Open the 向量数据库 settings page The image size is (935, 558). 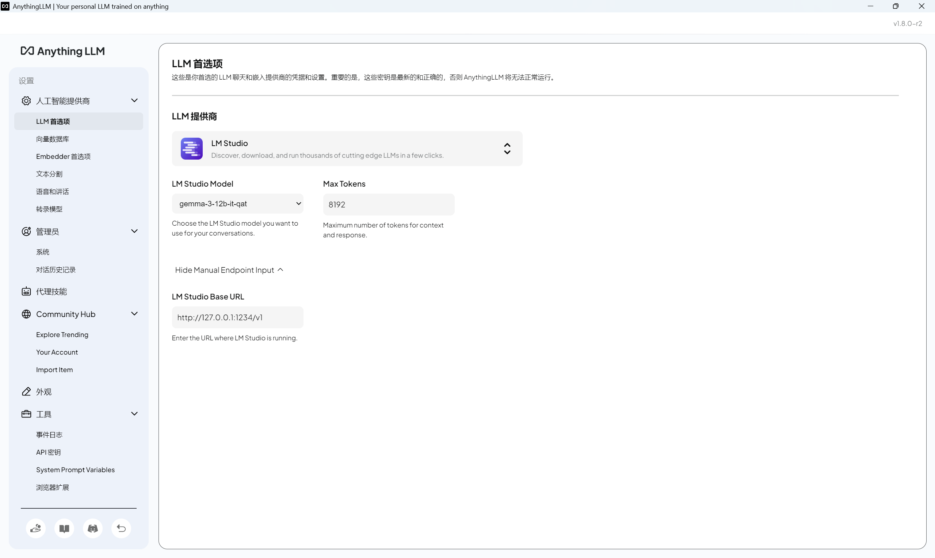pos(53,139)
